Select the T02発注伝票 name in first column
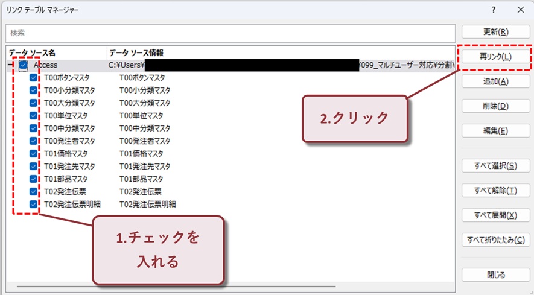The image size is (534, 295). (x=65, y=191)
